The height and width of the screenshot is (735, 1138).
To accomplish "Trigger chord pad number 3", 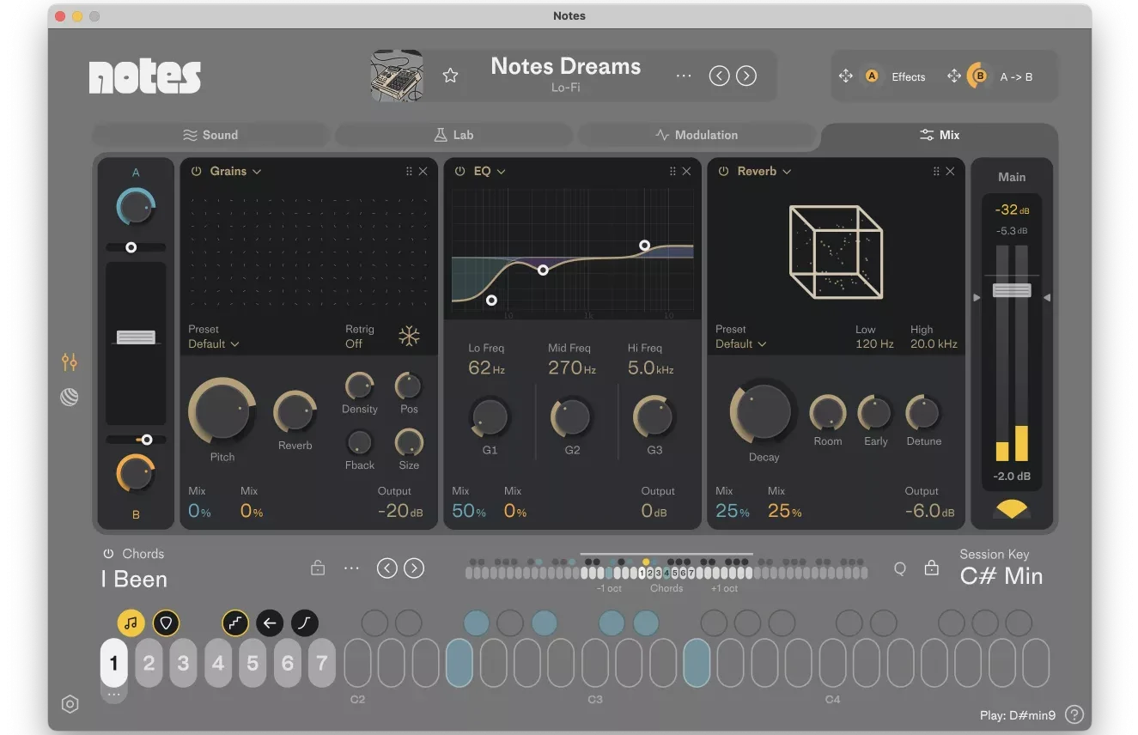I will pyautogui.click(x=183, y=662).
